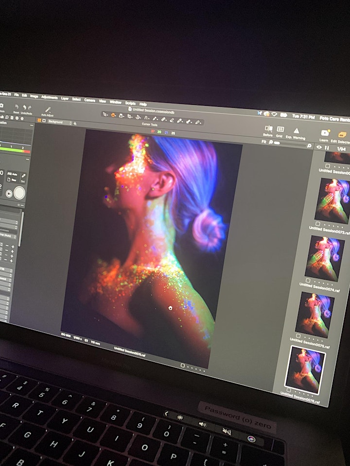Image resolution: width=350 pixels, height=466 pixels.
Task: Click the Fit zoom button
Action: (x=263, y=141)
